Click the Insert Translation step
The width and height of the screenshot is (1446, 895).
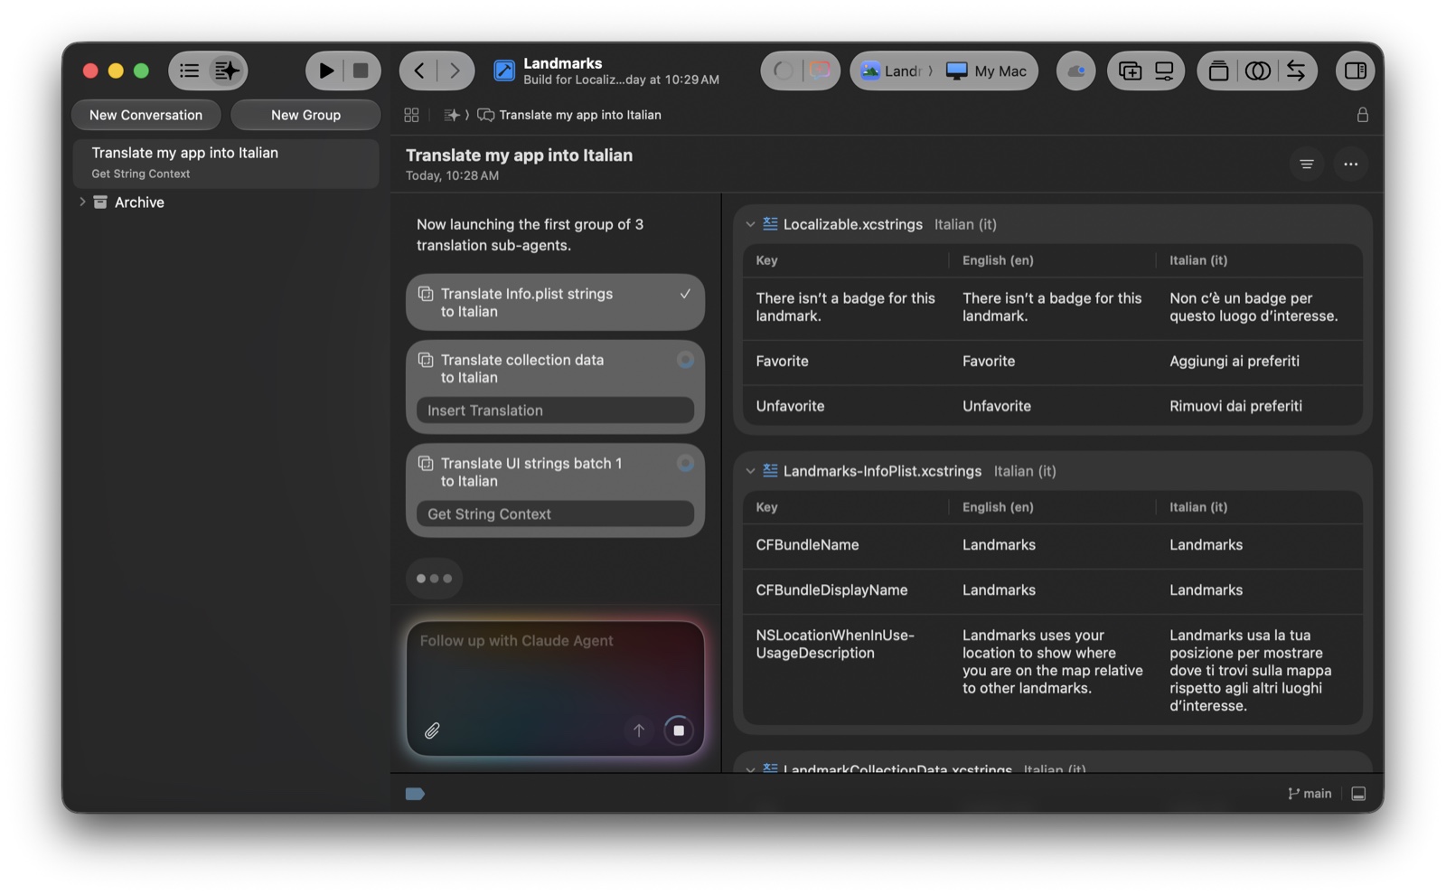[555, 410]
